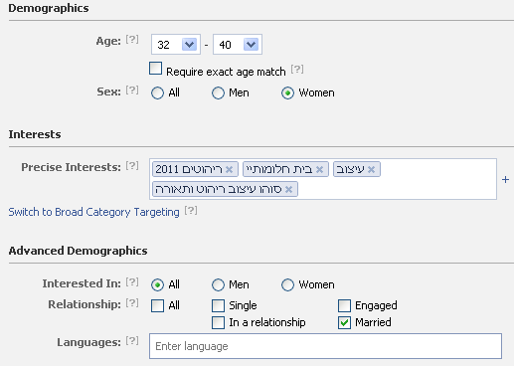Open help icon next to Relationship label
The image size is (514, 366).
point(132,303)
